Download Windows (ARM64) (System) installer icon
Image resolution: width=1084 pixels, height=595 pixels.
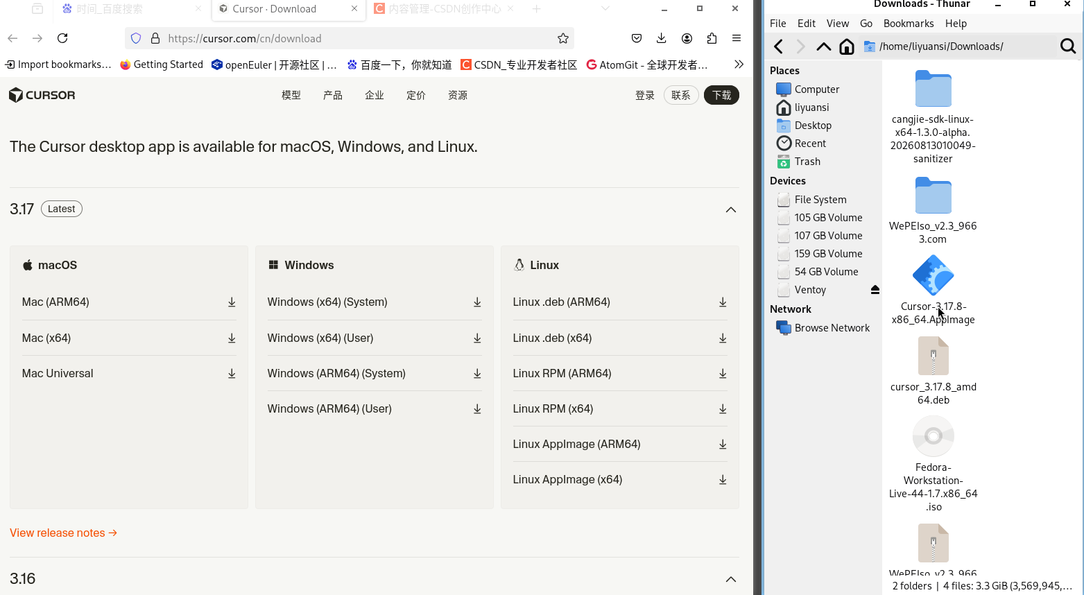(477, 374)
